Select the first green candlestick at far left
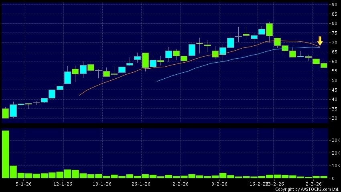Screen dimensions: 341x192 (x=5, y=113)
